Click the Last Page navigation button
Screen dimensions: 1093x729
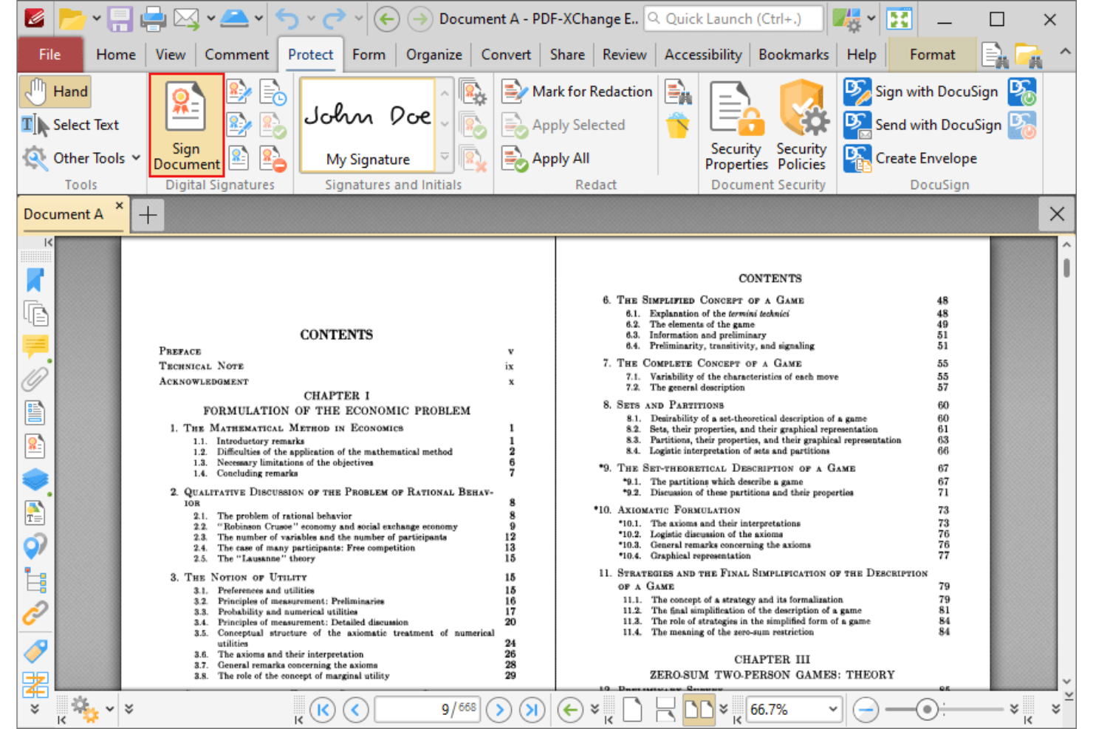[532, 709]
